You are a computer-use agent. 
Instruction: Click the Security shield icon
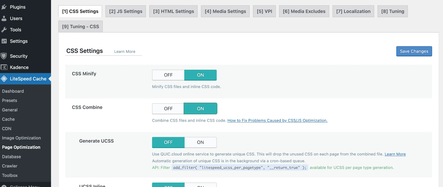[4, 56]
